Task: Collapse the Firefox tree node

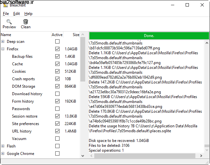Action: (3, 49)
